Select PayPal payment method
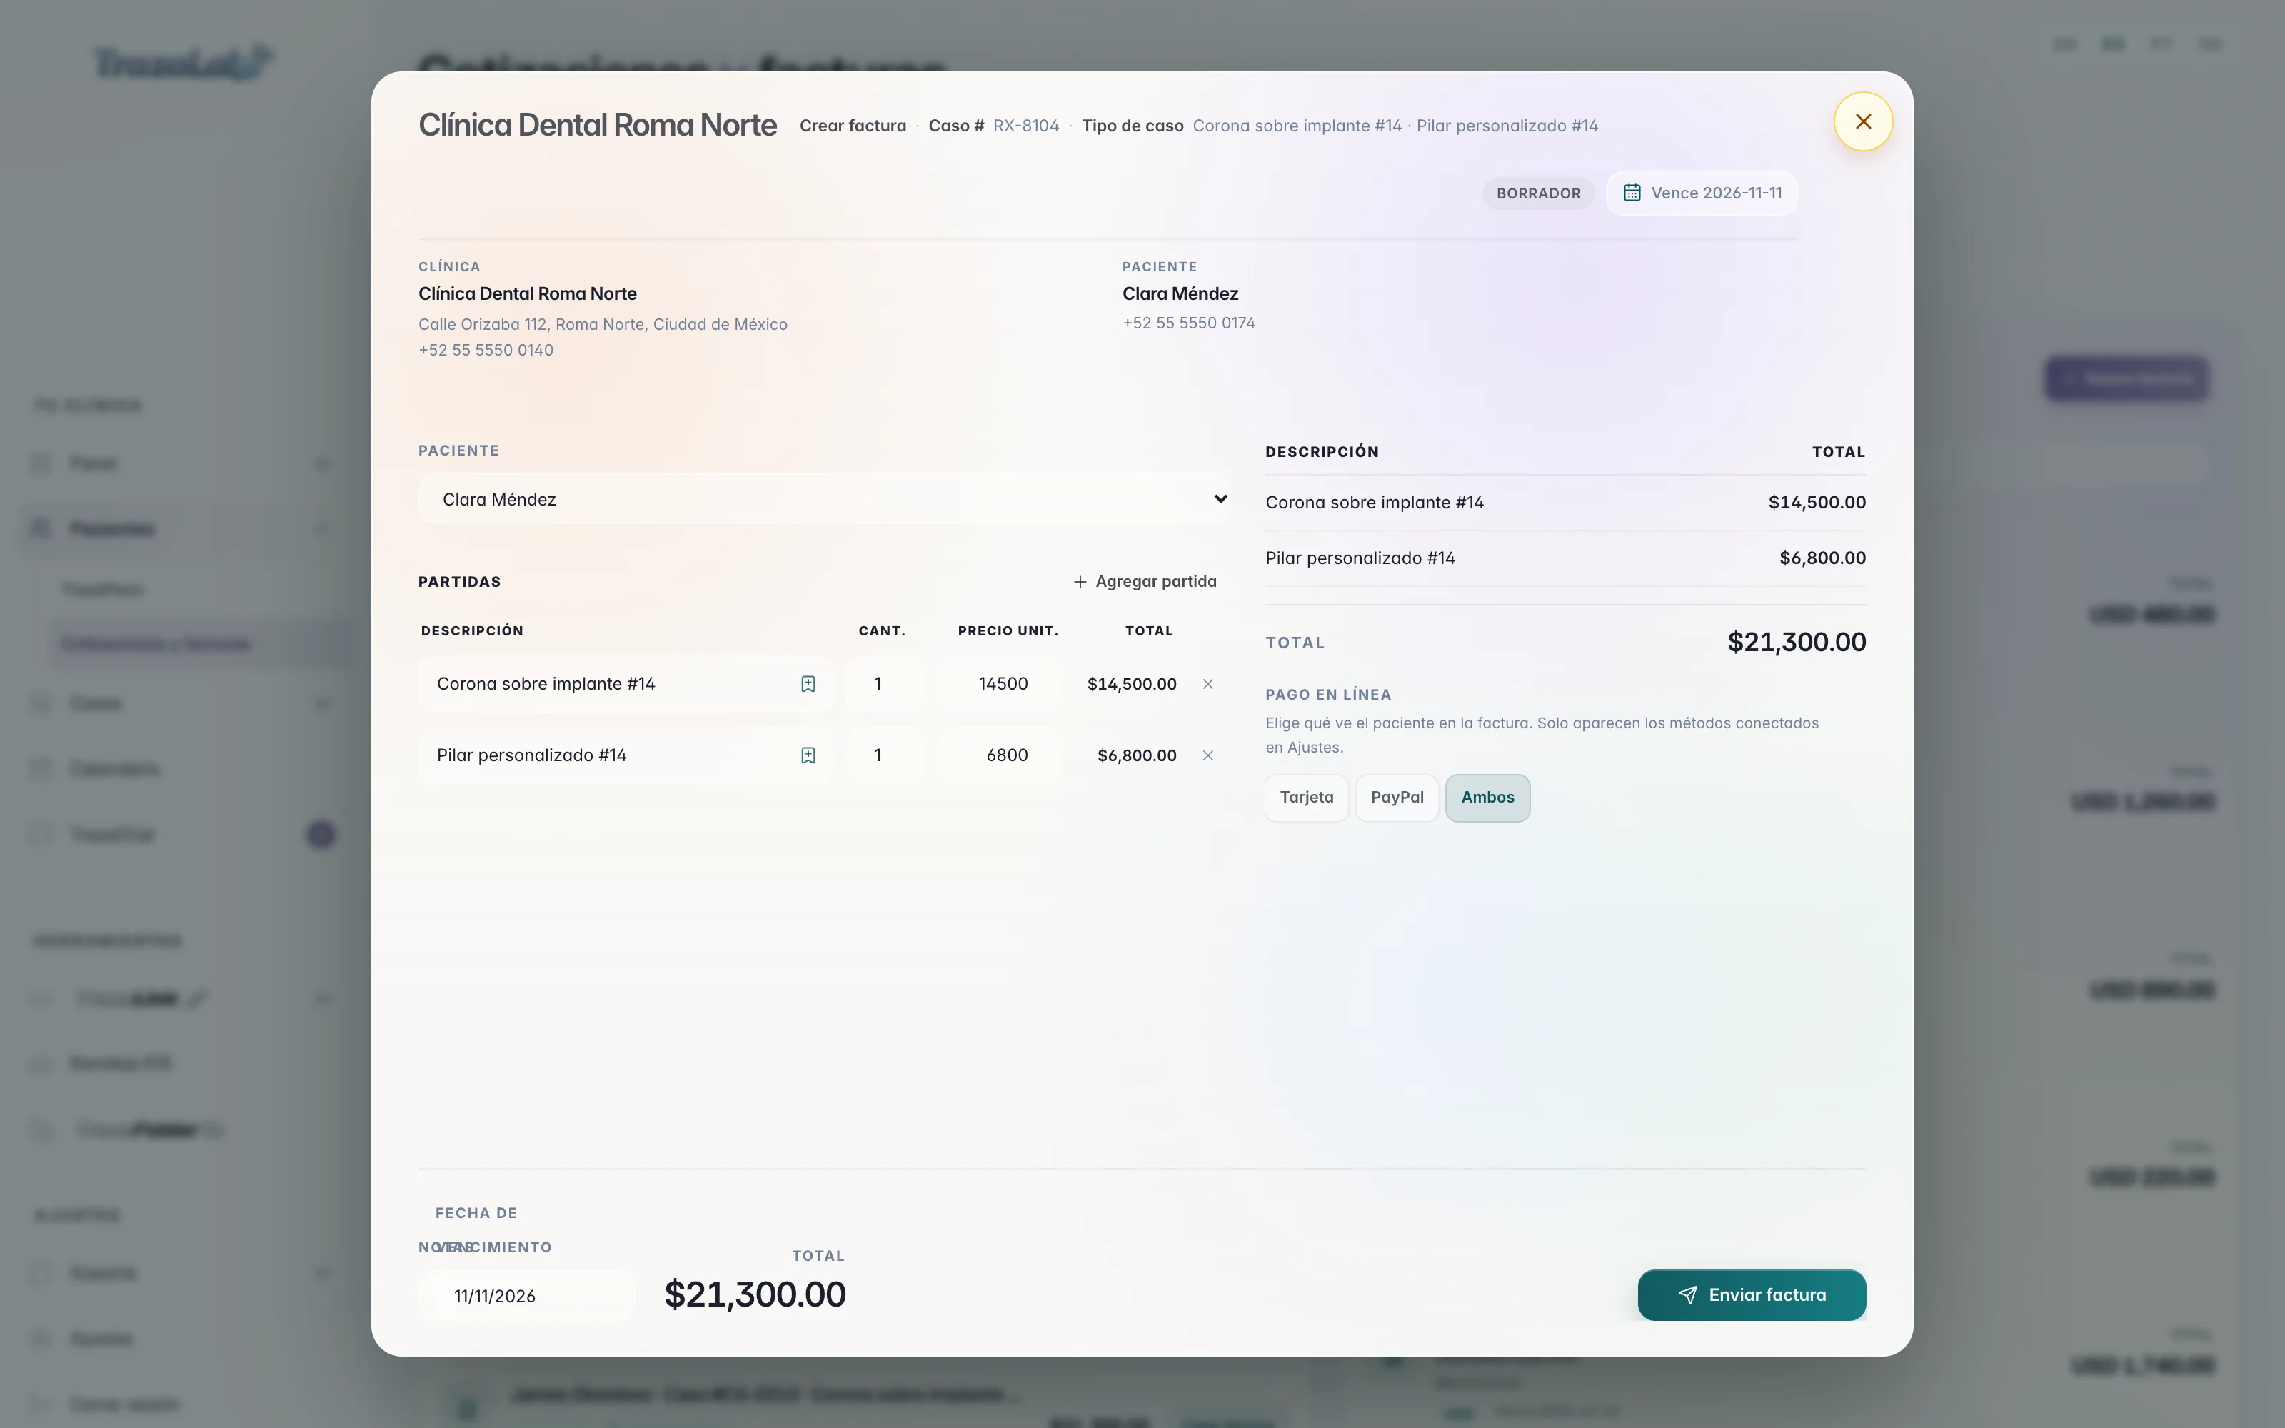Image resolution: width=2285 pixels, height=1428 pixels. [1397, 797]
